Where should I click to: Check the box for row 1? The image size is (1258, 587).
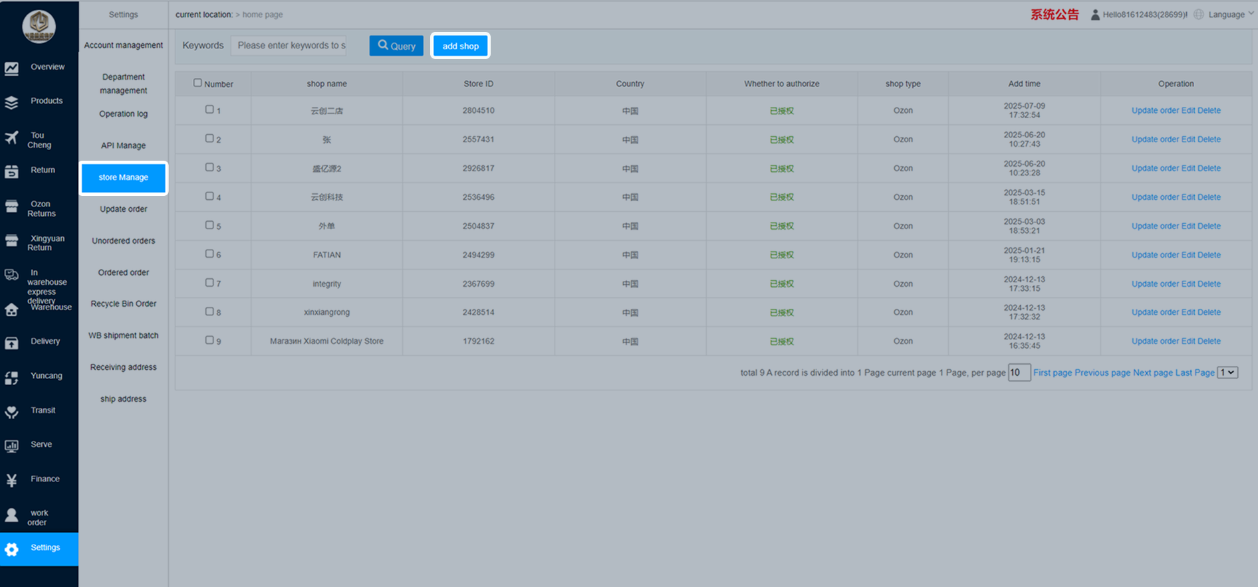coord(209,110)
